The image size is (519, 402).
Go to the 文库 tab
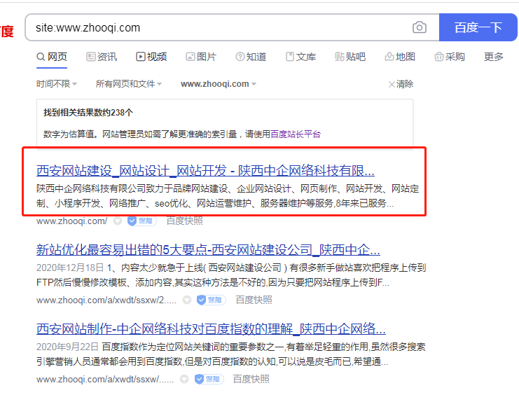click(300, 57)
